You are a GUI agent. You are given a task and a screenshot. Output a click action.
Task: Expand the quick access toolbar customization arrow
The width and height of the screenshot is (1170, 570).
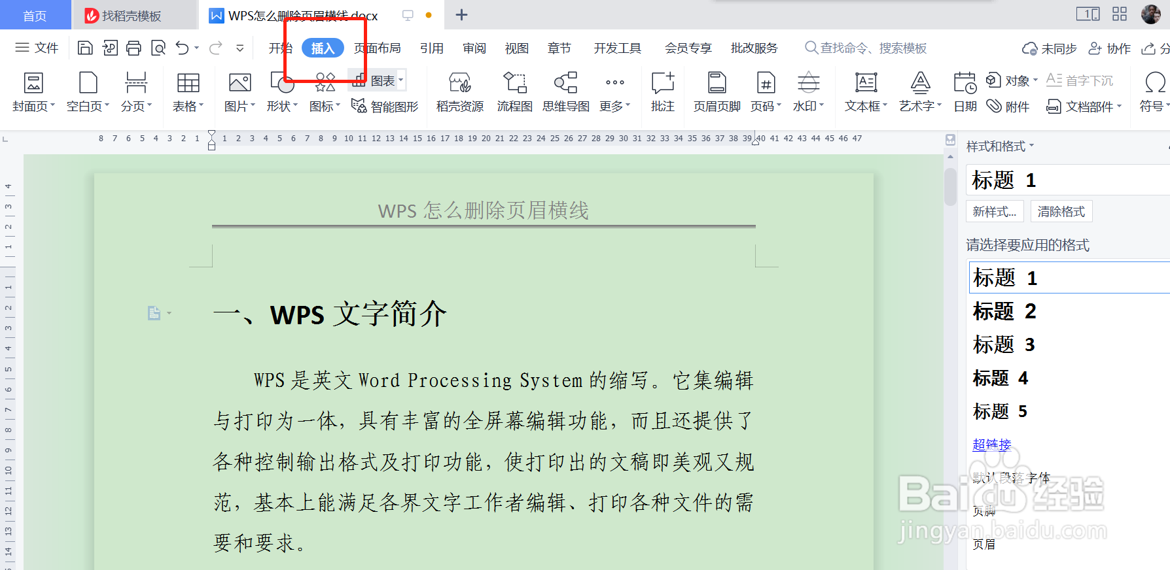click(240, 48)
